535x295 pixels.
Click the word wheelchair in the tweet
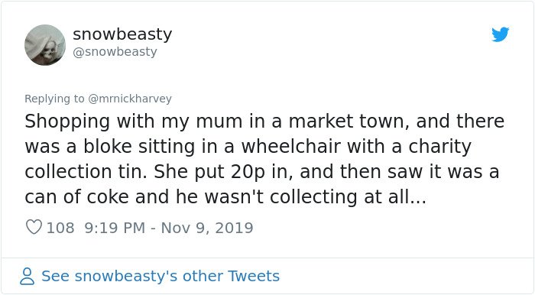(x=291, y=146)
